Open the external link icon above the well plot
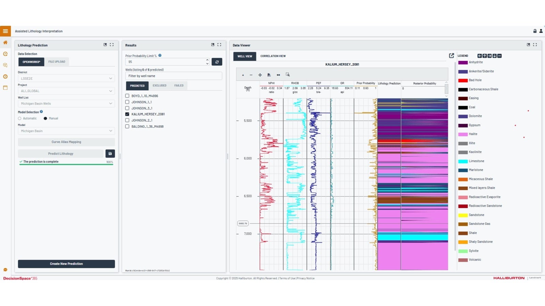 tap(451, 55)
